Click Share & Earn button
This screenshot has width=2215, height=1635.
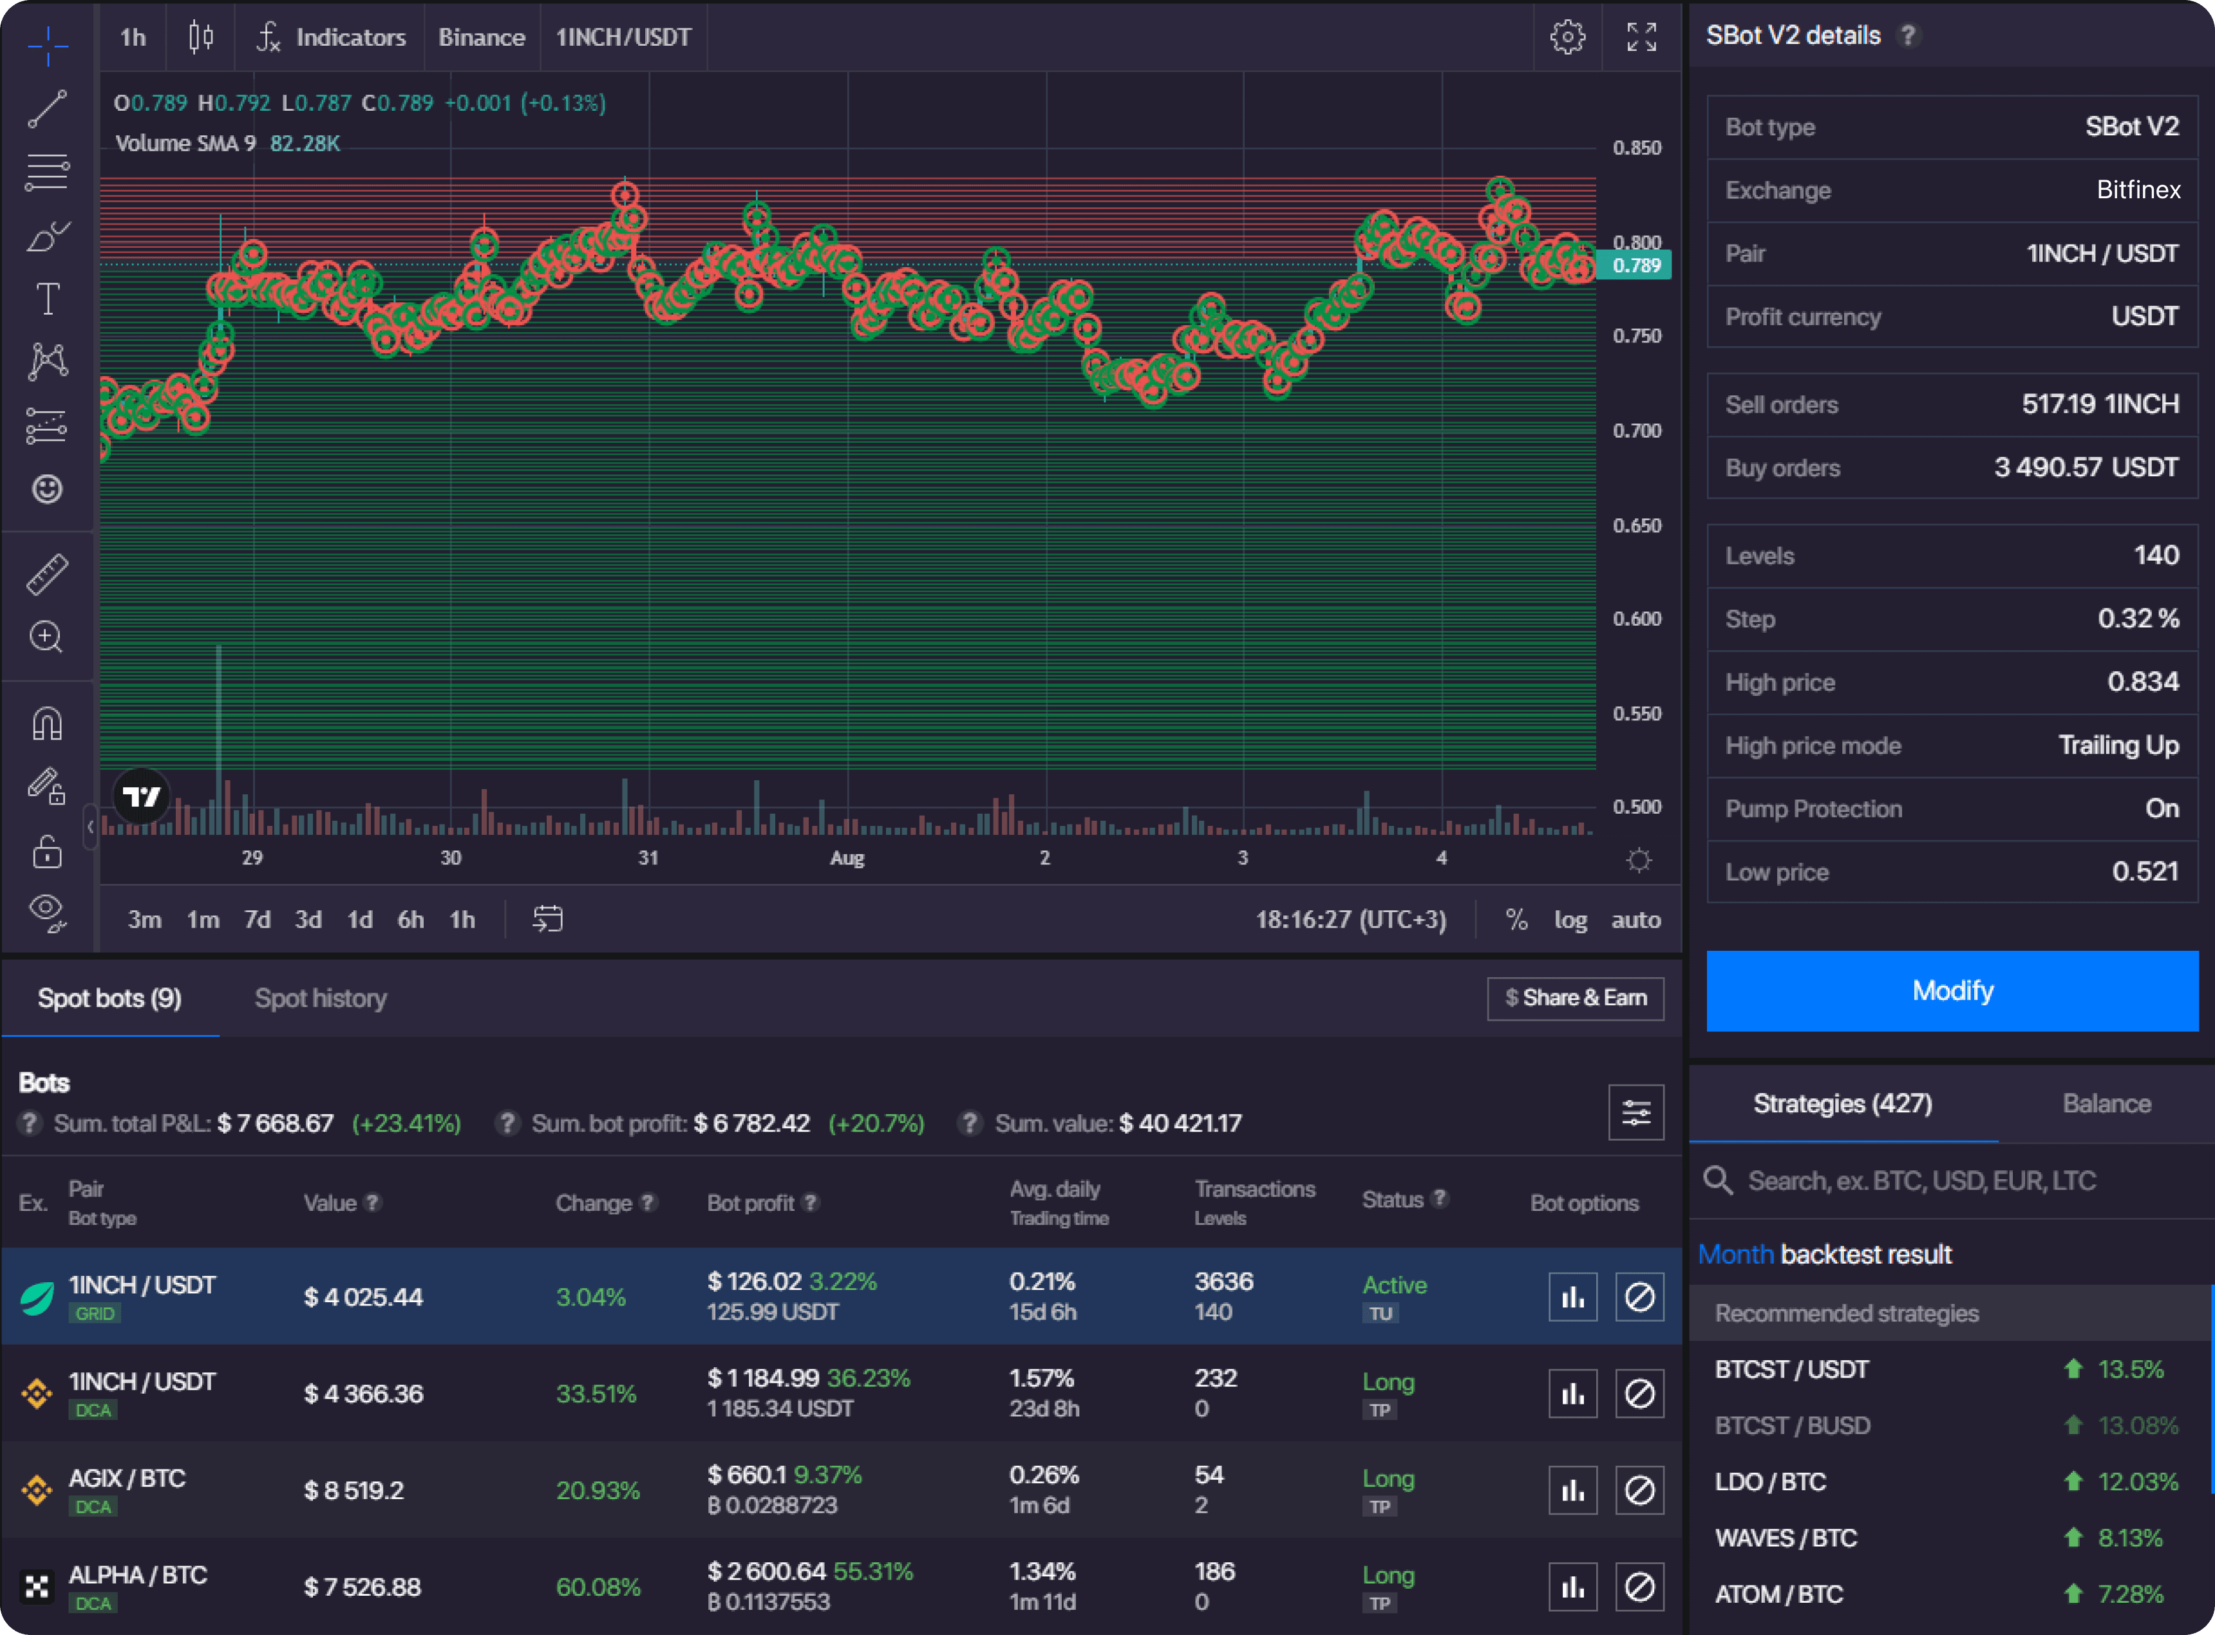click(x=1569, y=997)
